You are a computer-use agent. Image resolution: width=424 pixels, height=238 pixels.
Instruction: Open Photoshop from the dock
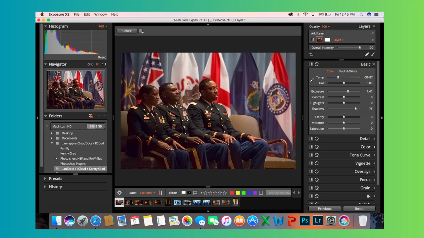pyautogui.click(x=304, y=220)
